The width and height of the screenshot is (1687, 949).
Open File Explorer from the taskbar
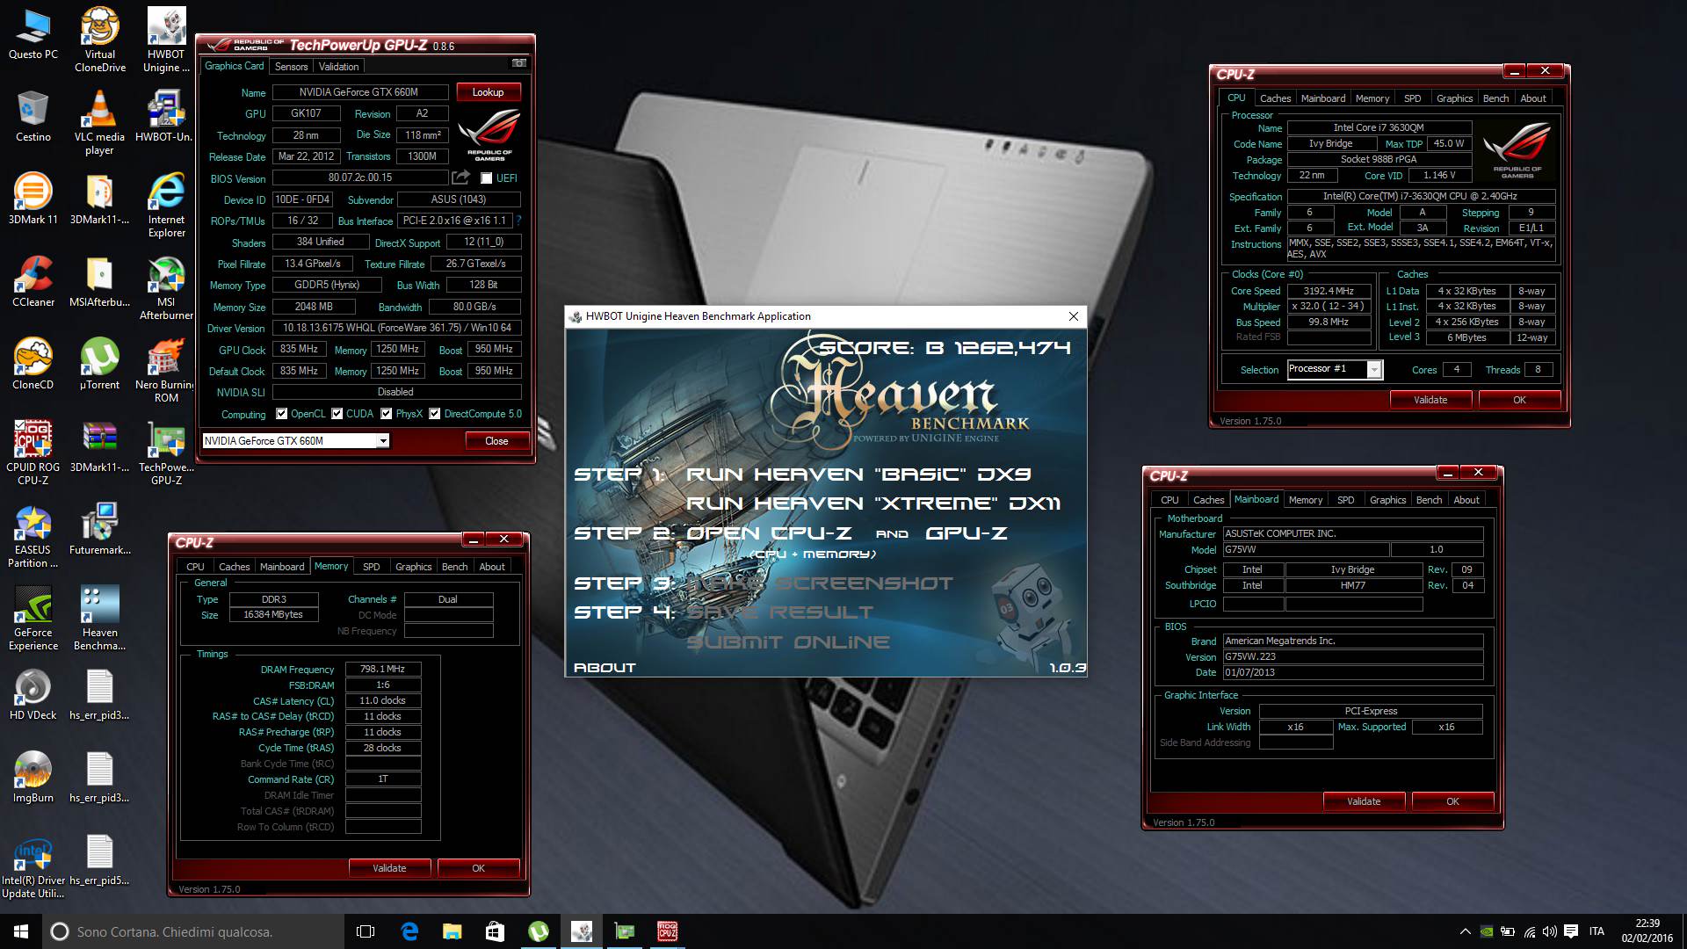coord(453,931)
